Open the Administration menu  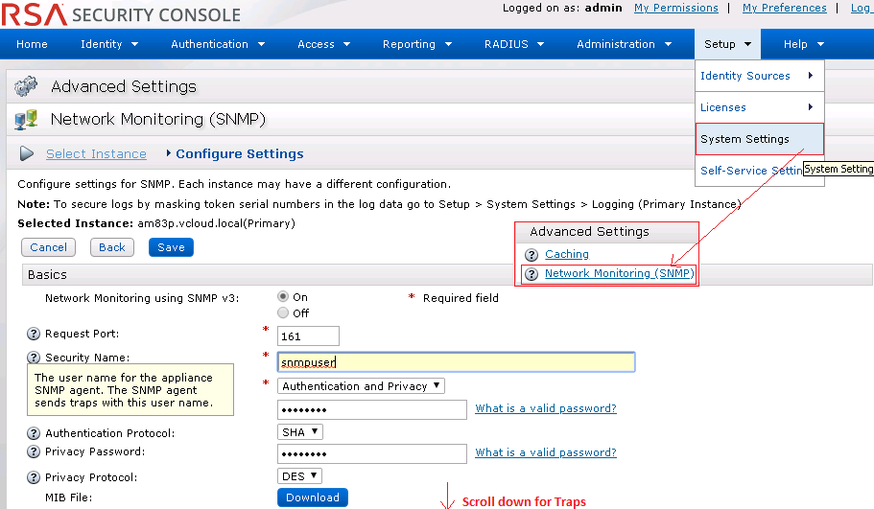tap(624, 44)
